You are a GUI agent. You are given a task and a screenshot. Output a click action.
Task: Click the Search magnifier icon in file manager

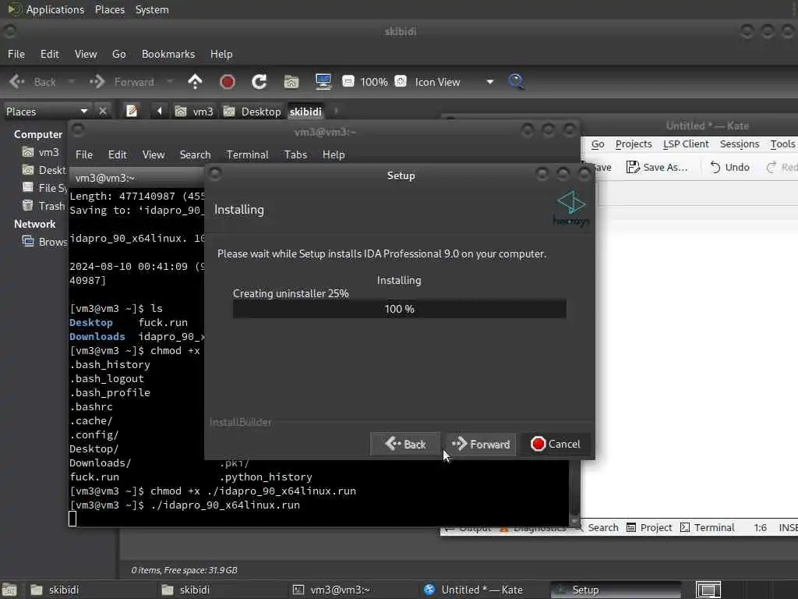pyautogui.click(x=516, y=81)
